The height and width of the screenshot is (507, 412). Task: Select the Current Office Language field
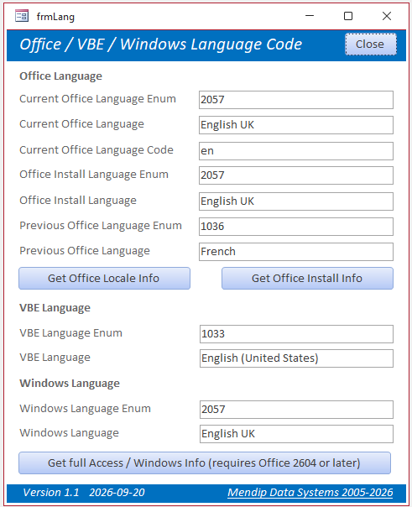pos(296,125)
